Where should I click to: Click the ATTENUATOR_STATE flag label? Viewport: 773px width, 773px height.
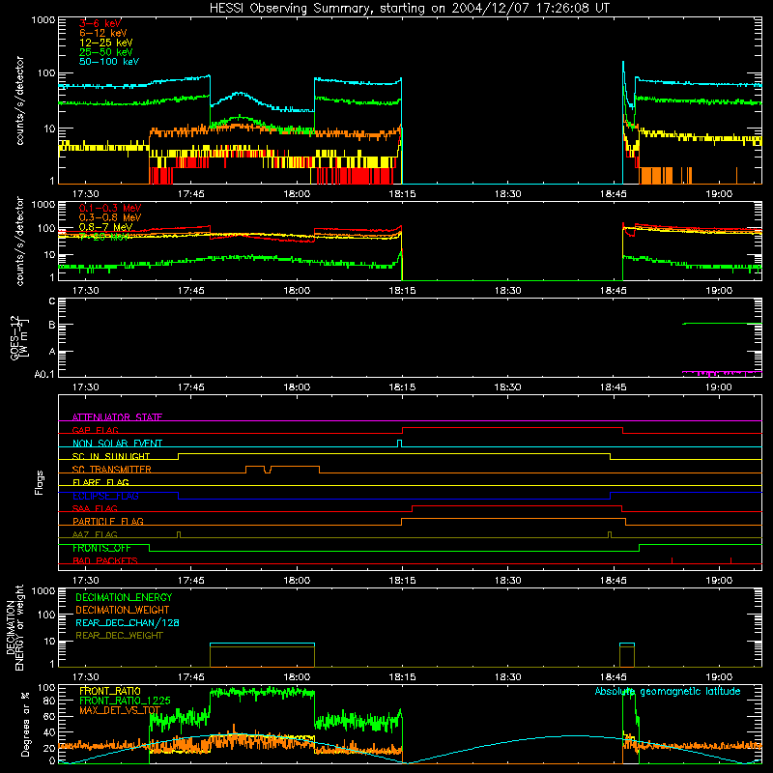(117, 417)
